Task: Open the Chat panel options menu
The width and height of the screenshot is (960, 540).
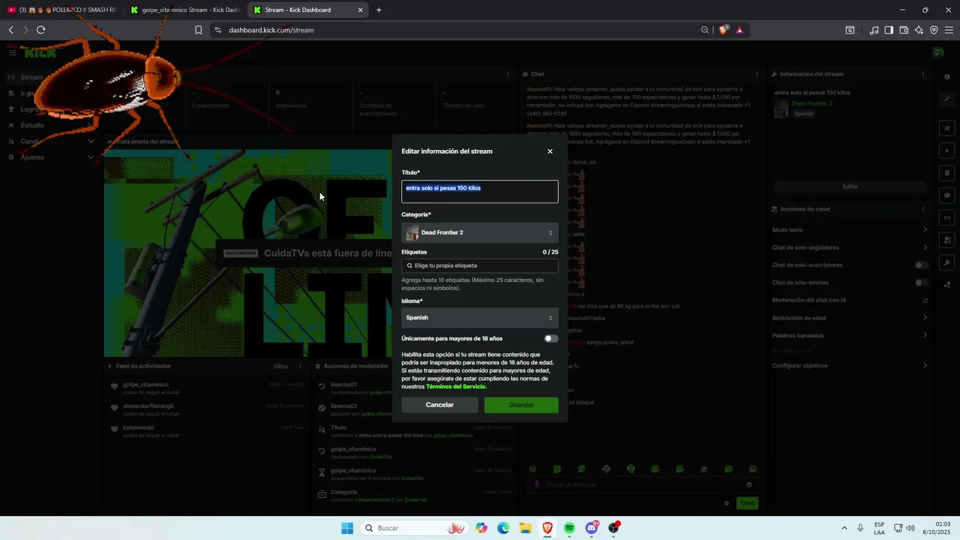Action: click(x=757, y=74)
